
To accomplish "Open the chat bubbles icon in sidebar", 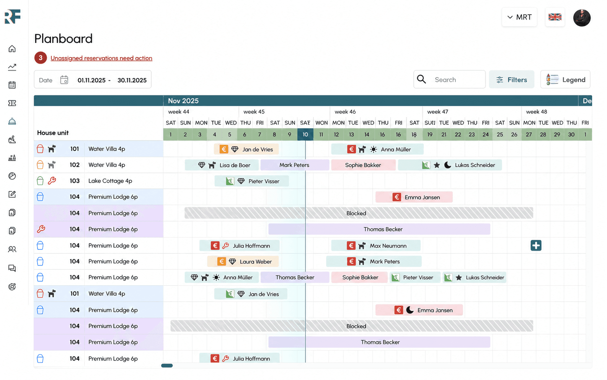I will (12, 268).
